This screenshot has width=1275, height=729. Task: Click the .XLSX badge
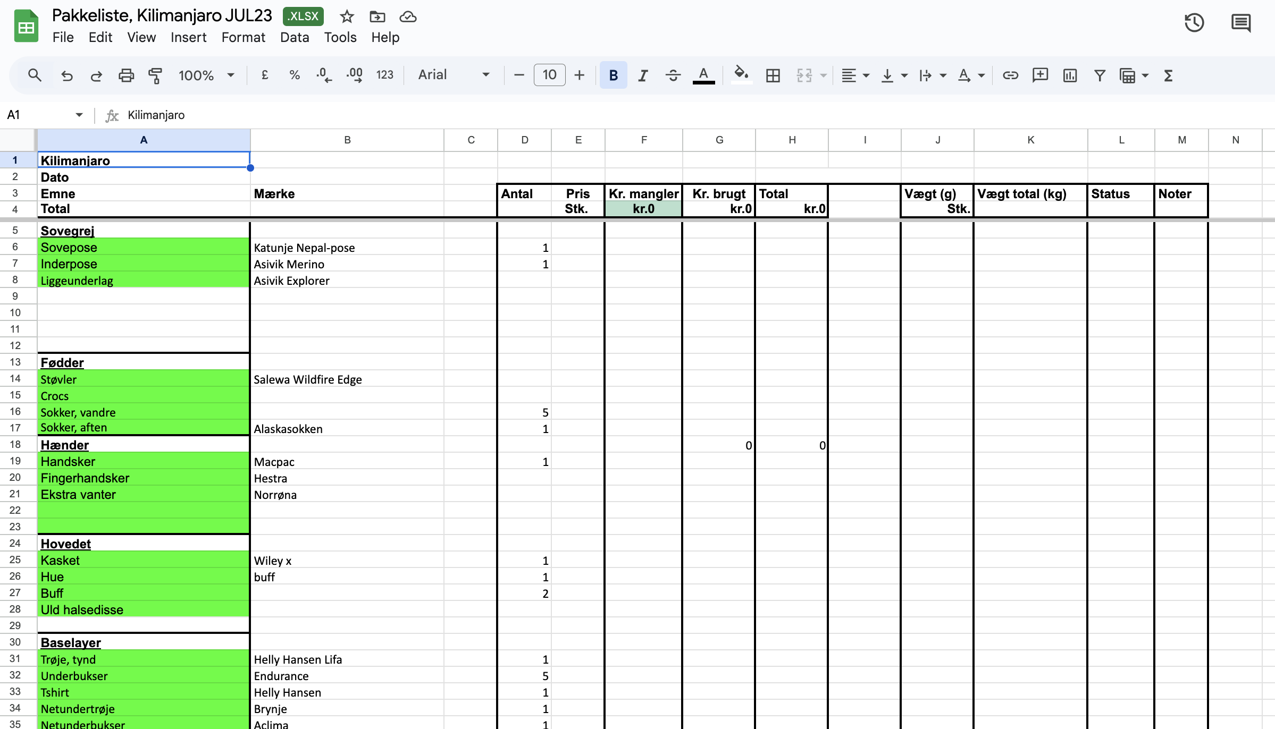(303, 16)
